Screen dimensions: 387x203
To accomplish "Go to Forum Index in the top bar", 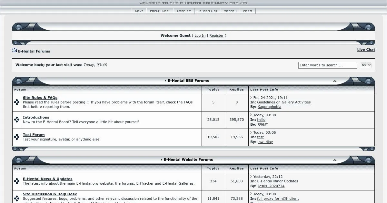I will point(160,11).
